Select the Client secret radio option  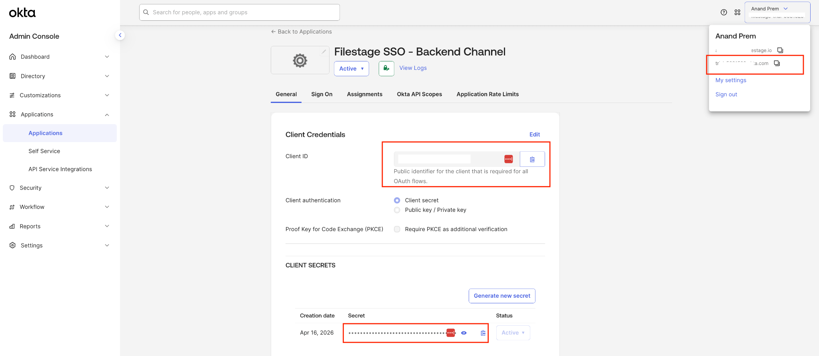click(397, 200)
